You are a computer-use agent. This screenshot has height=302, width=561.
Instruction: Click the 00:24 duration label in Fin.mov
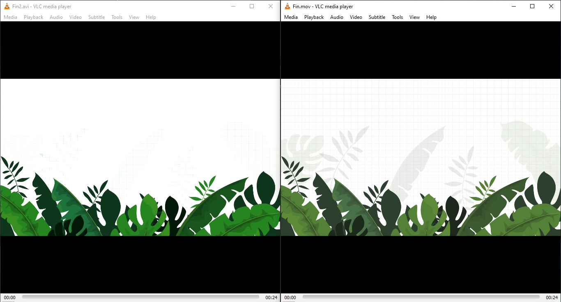[552, 297]
